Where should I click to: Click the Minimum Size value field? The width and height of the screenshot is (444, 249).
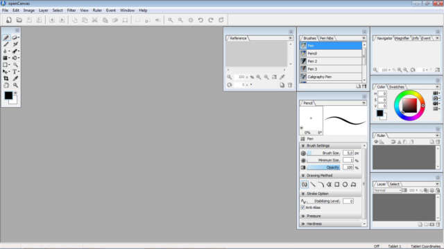(348, 160)
